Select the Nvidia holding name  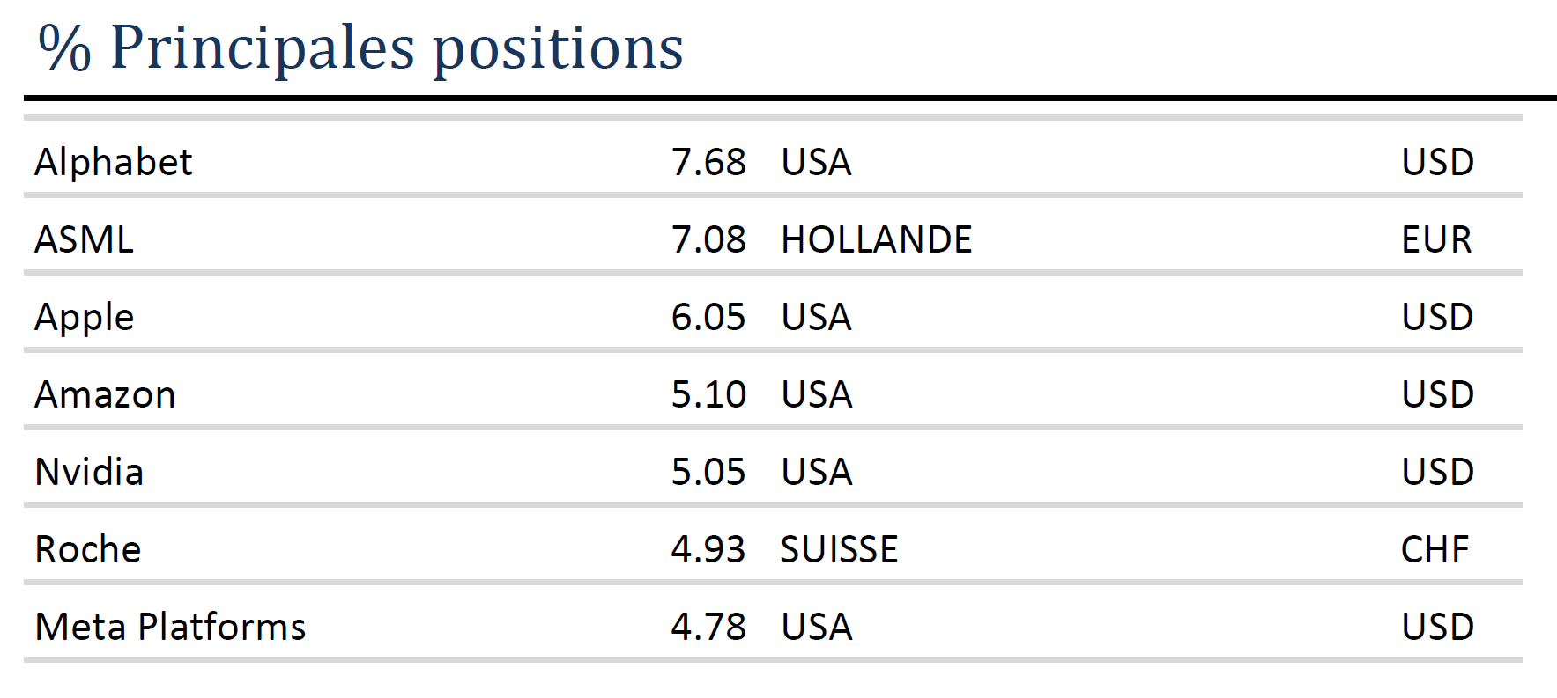tap(88, 472)
